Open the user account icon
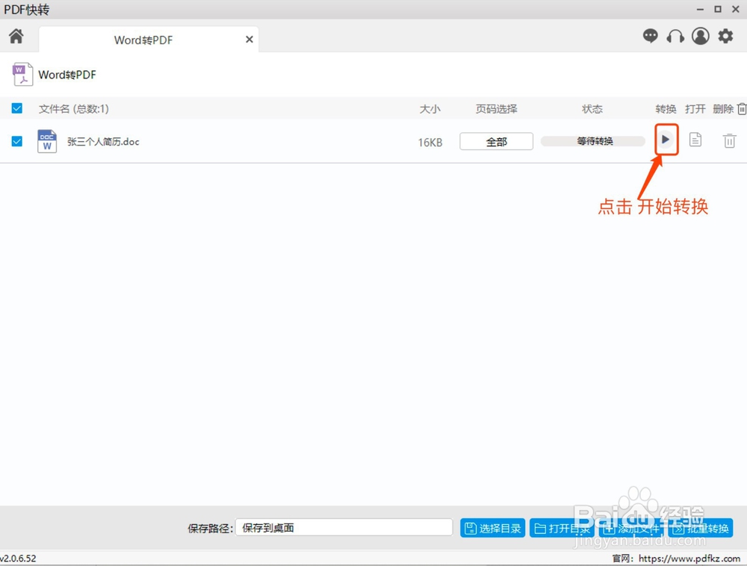 pyautogui.click(x=700, y=36)
